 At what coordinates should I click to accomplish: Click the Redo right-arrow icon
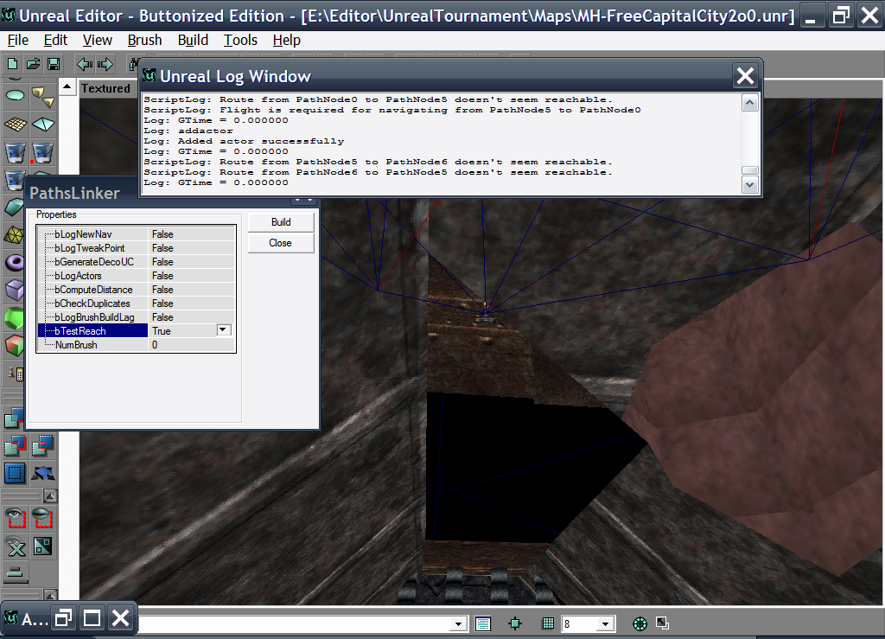point(105,64)
